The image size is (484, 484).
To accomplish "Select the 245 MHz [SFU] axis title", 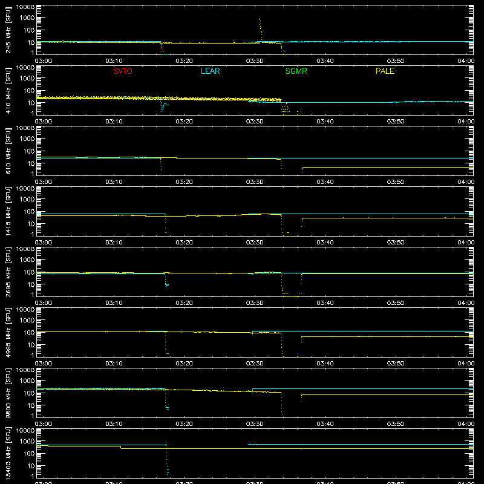I will [8, 30].
